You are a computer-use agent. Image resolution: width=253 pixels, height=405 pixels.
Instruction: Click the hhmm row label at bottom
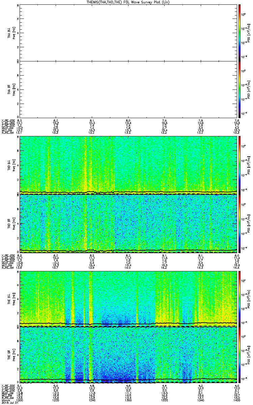5,400
